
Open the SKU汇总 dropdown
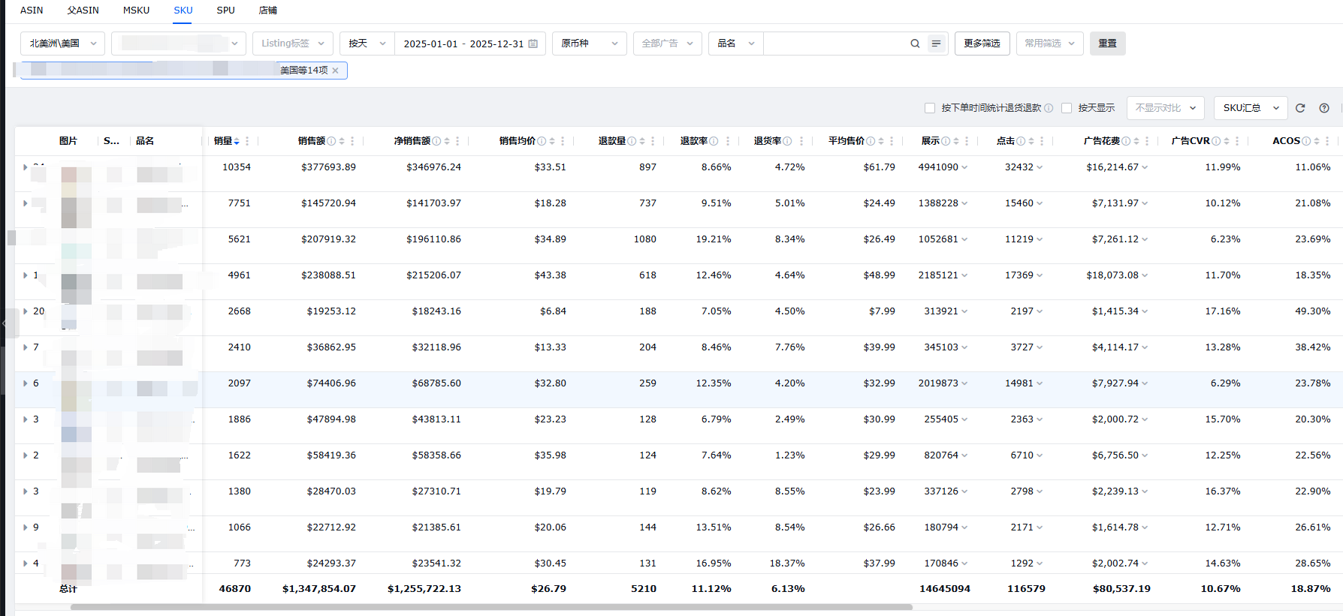(x=1250, y=108)
